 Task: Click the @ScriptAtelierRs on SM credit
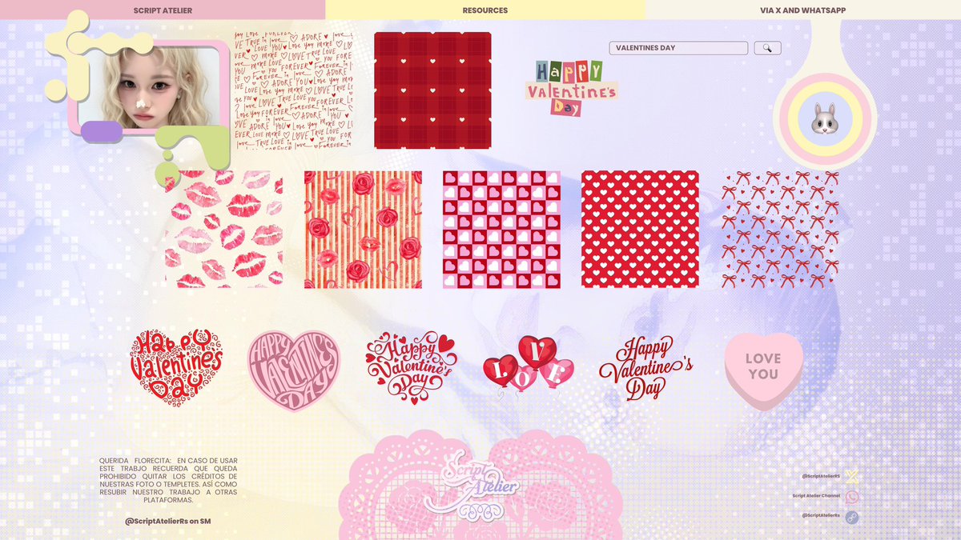[167, 522]
